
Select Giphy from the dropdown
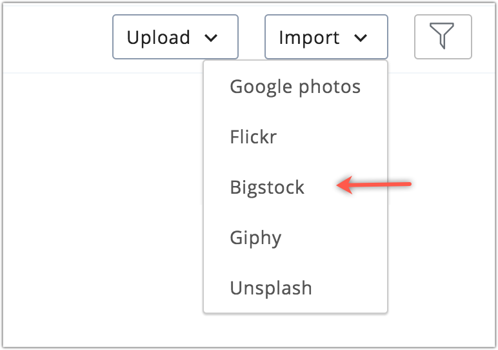[x=255, y=238]
